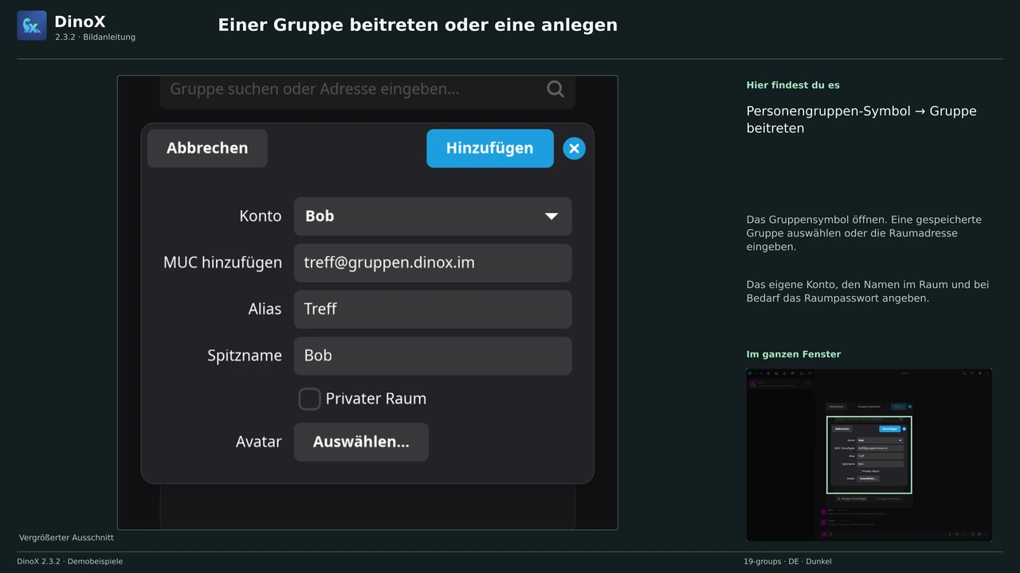Click the Hier findest du es heading
The height and width of the screenshot is (573, 1020).
click(793, 85)
